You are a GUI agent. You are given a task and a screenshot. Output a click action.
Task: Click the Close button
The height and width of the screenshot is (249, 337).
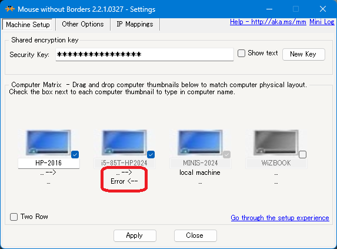[195, 235]
